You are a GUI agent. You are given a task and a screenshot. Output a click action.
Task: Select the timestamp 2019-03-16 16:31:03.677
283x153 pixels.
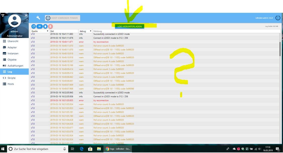tap(62, 128)
